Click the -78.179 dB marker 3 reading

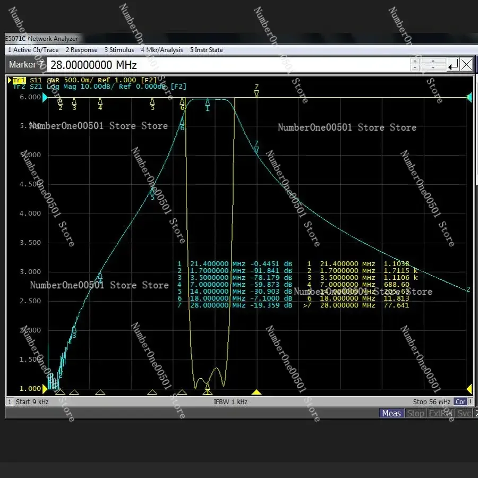[271, 278]
